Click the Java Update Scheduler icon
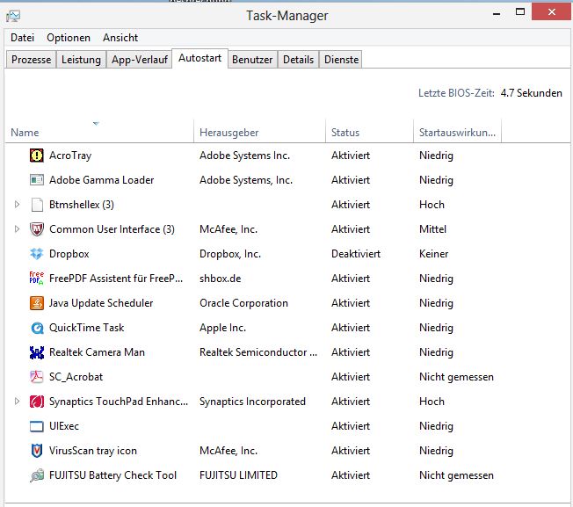 [37, 303]
